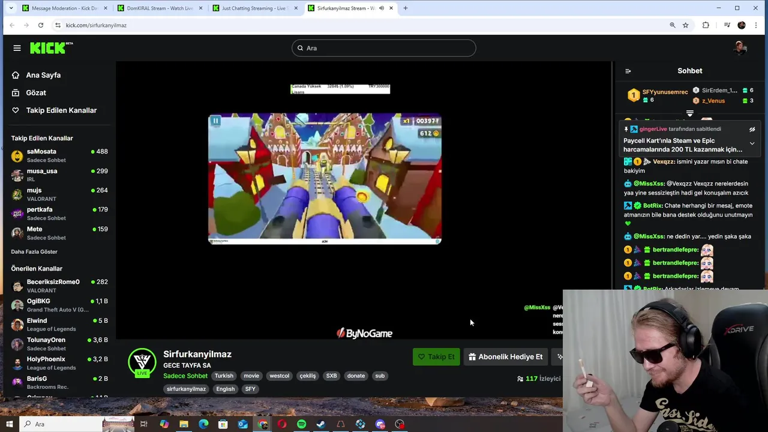Open the user profile avatar menu
768x432 pixels.
pyautogui.click(x=740, y=48)
